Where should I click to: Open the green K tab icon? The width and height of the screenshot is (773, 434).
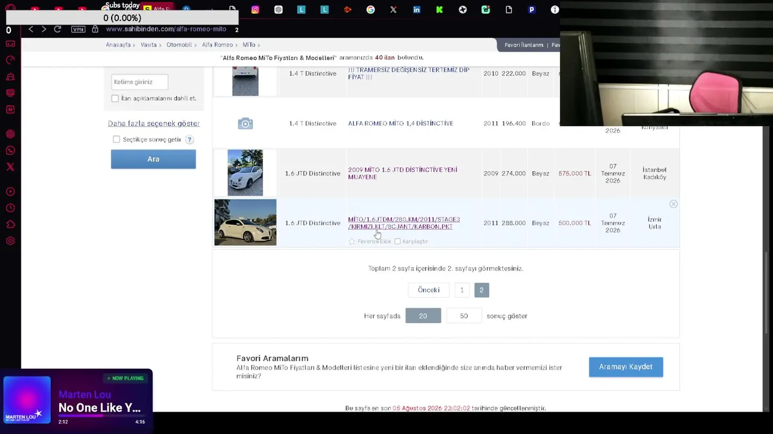click(x=439, y=10)
